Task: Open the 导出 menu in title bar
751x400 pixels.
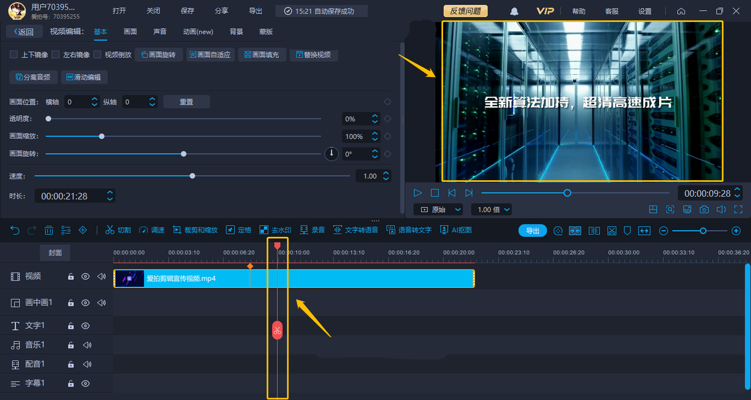Action: [255, 11]
